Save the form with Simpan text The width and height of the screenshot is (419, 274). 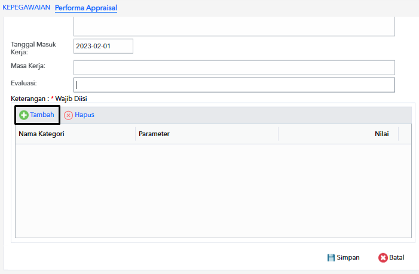[348, 257]
